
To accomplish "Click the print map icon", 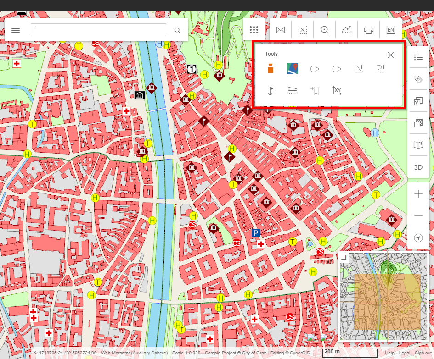I will 369,30.
